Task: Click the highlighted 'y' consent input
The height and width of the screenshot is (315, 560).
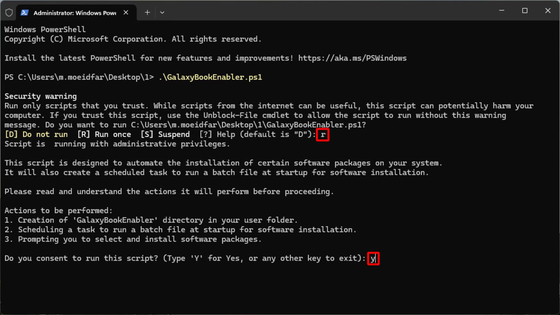Action: point(373,258)
